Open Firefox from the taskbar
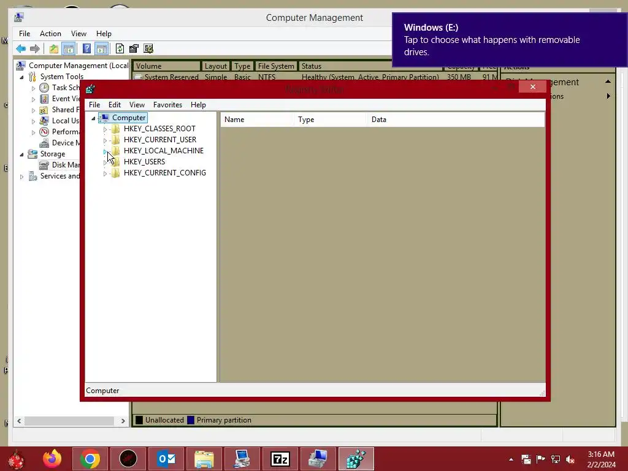628x471 pixels. click(52, 459)
